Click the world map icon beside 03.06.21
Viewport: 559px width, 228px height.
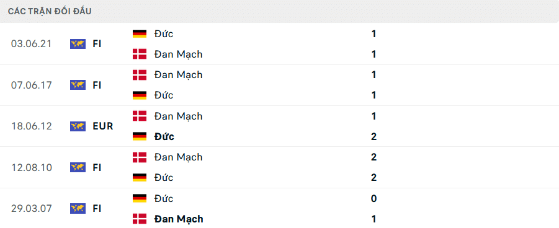click(78, 44)
